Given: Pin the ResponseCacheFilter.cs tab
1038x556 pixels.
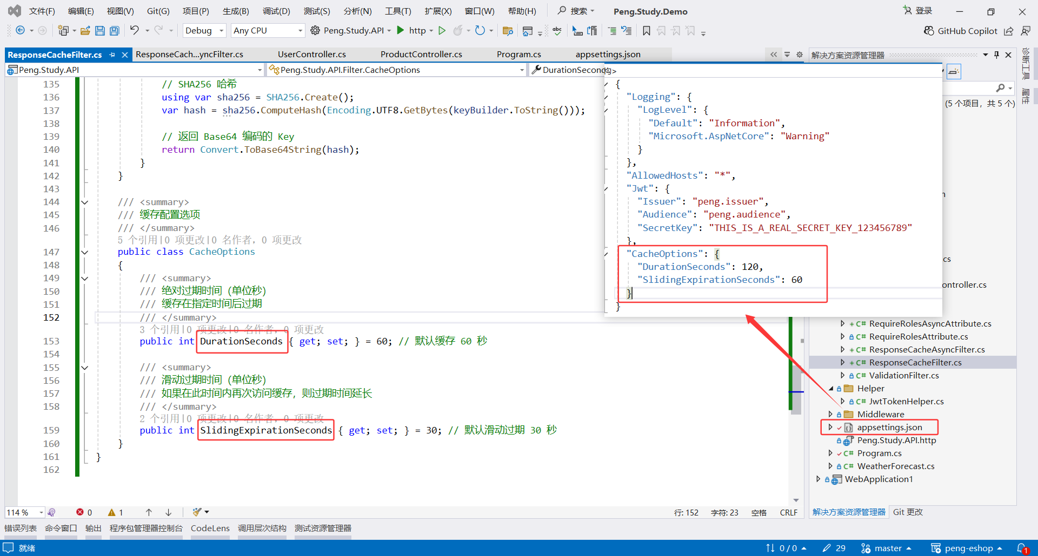Looking at the screenshot, I should coord(112,55).
